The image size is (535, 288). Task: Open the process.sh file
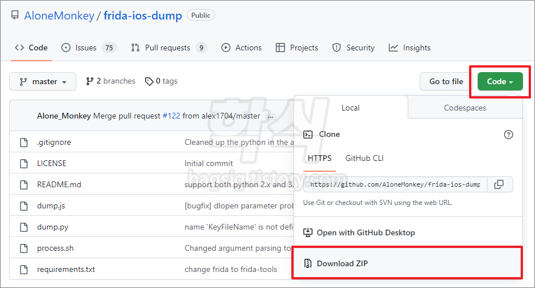tap(55, 248)
